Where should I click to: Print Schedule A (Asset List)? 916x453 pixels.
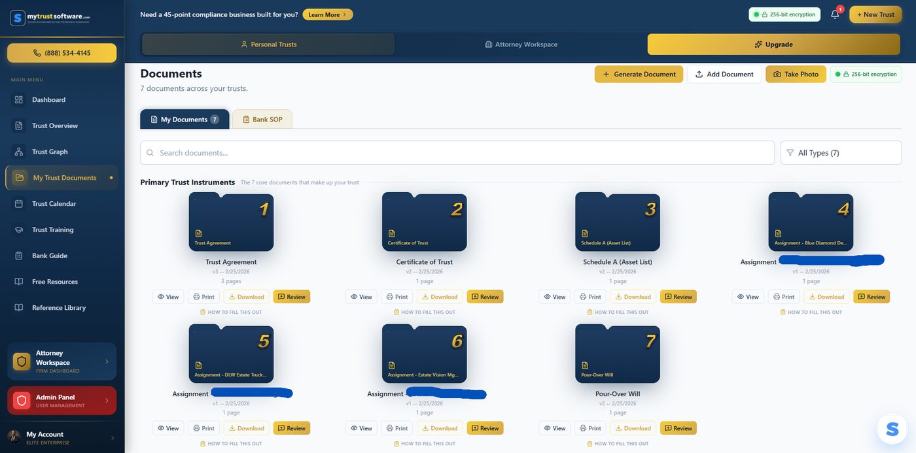[590, 297]
